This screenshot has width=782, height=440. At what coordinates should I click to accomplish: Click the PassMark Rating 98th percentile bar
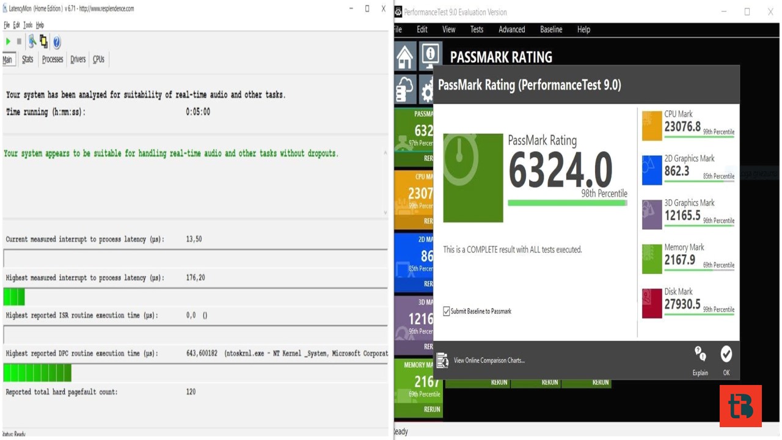(568, 203)
